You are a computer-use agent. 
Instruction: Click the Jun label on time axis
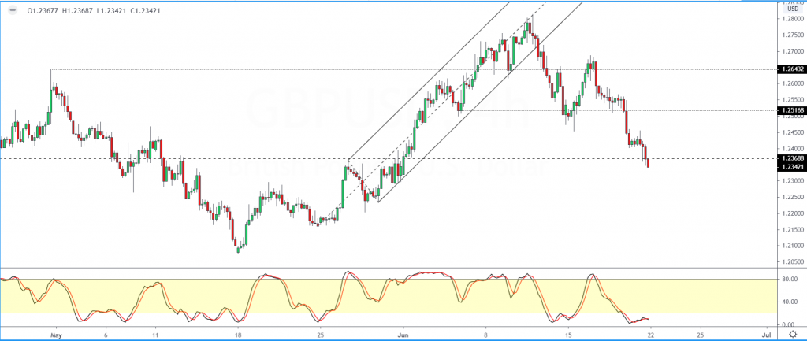point(403,335)
